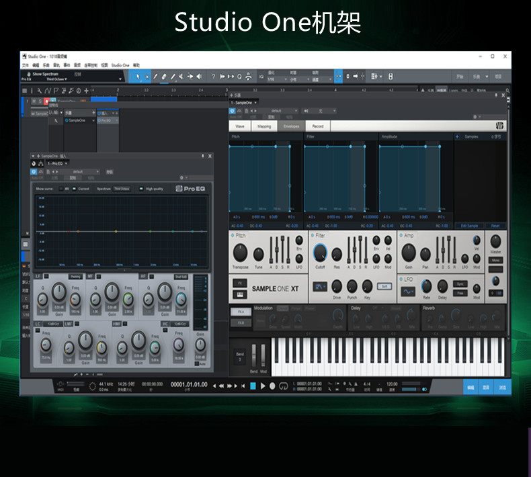Click the Q quantize icon in toolbar
This screenshot has height=477, width=531.
tap(239, 77)
